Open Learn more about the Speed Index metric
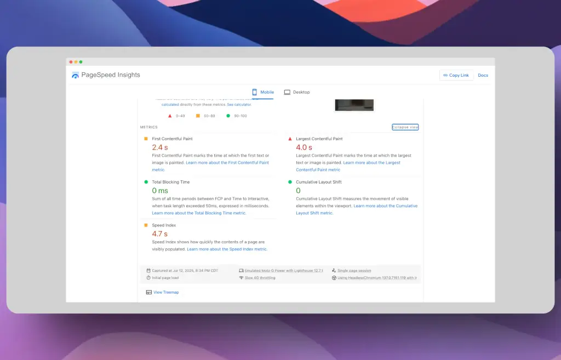The width and height of the screenshot is (561, 360). tap(227, 249)
